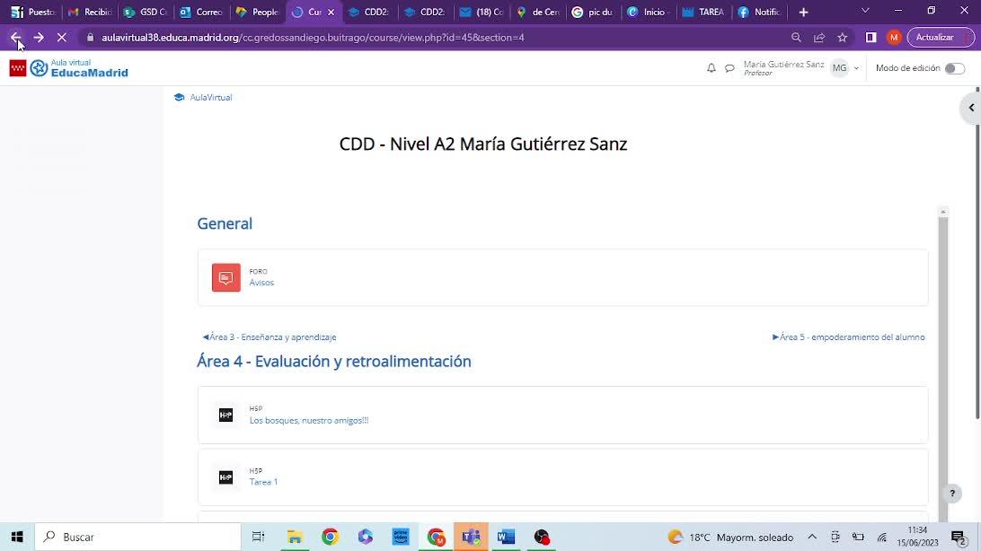This screenshot has width=981, height=551.
Task: Go to Área 5 - empoderamiento del alumno
Action: [848, 337]
